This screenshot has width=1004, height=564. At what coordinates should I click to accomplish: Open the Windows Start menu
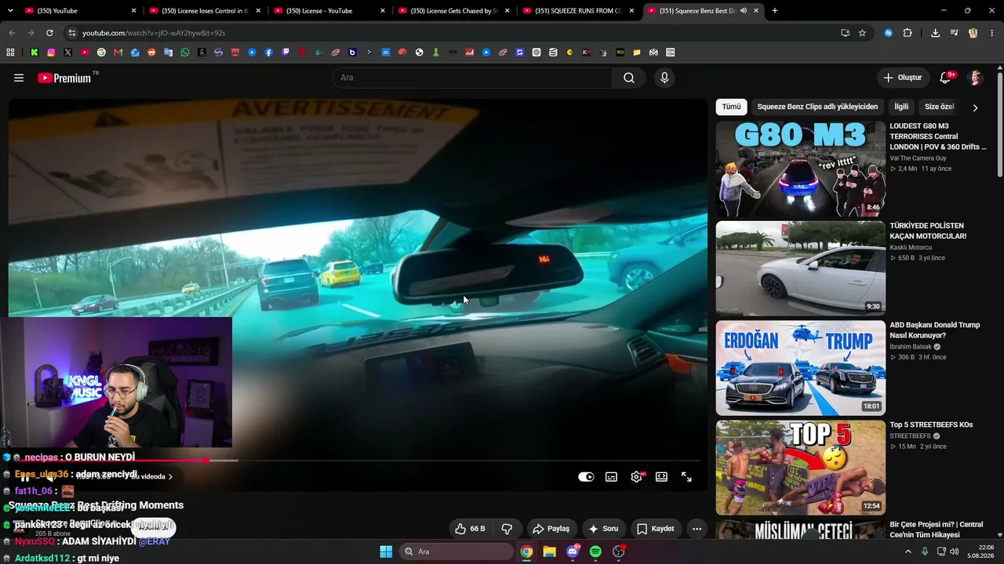click(x=386, y=551)
